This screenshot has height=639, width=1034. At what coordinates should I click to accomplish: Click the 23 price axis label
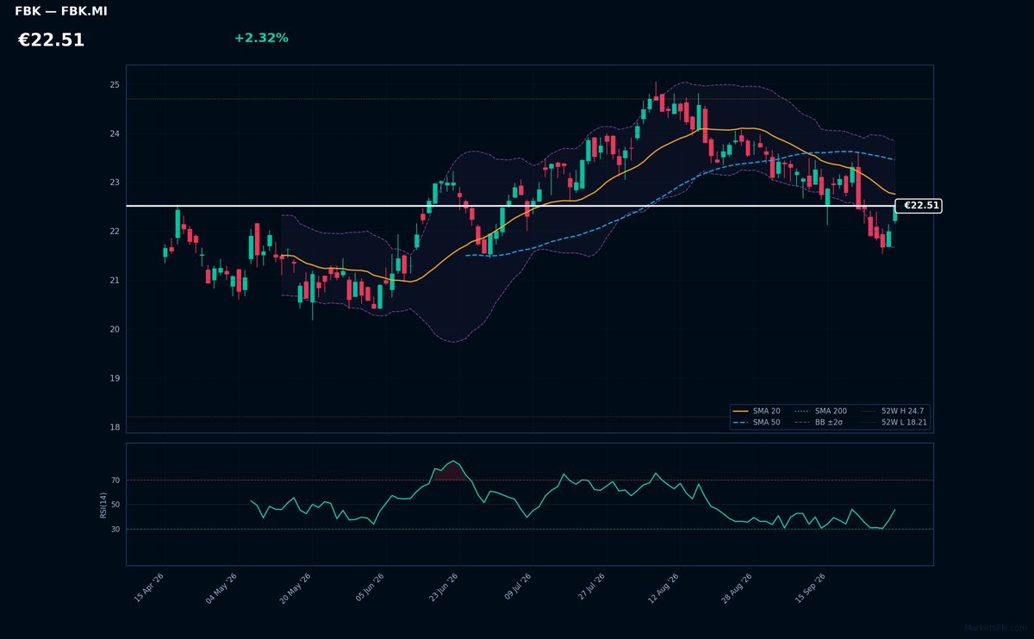[x=115, y=183]
